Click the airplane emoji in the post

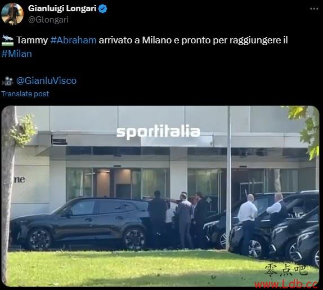8,41
